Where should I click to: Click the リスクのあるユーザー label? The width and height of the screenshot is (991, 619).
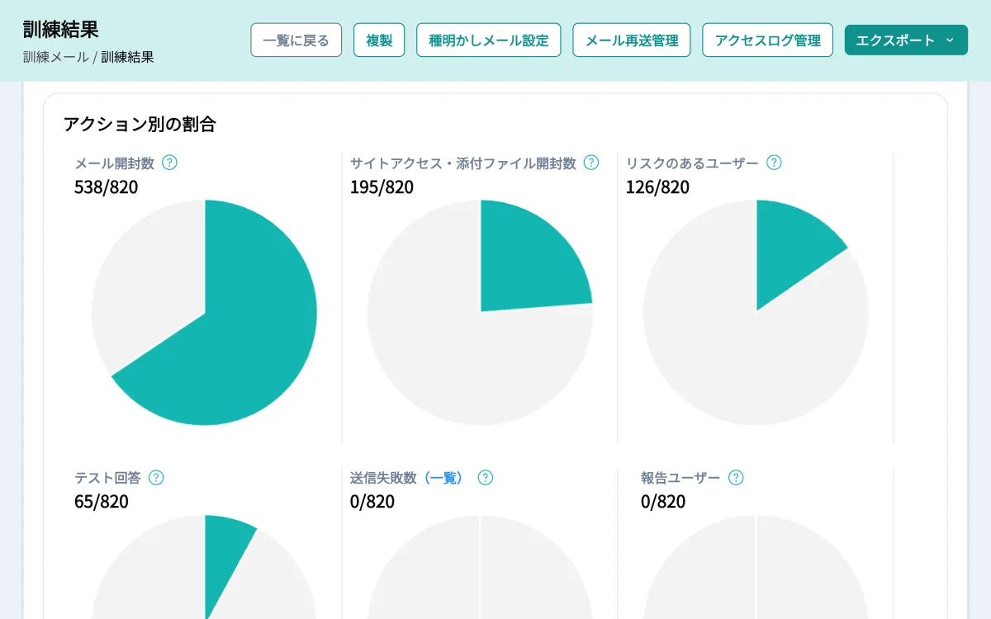[692, 163]
